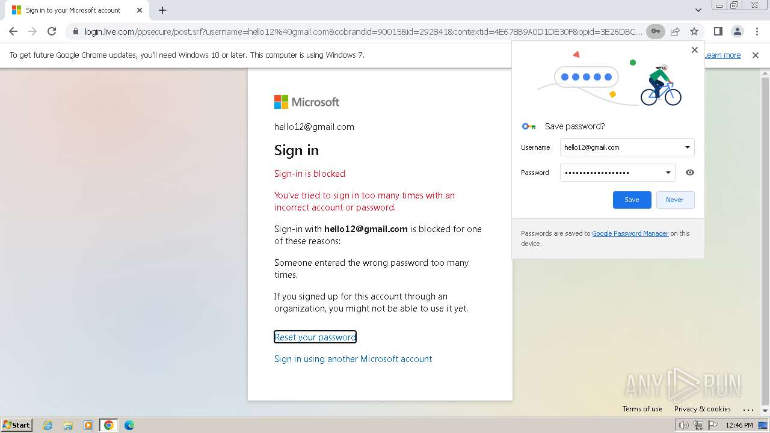770x433 pixels.
Task: Open the Chrome profile avatar
Action: tap(737, 31)
